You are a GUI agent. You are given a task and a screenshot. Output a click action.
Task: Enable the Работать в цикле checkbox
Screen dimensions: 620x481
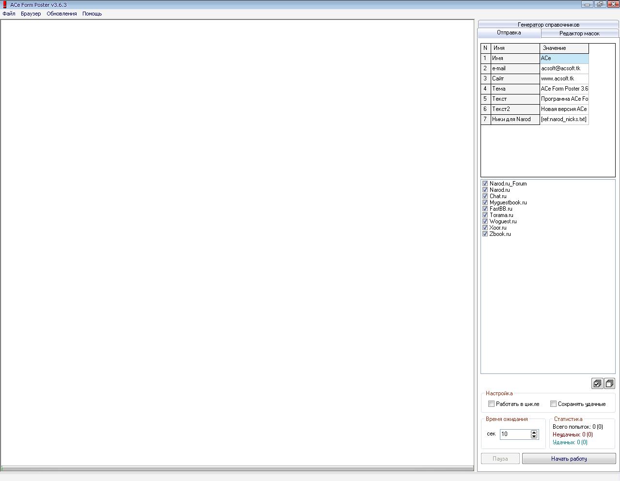(492, 404)
